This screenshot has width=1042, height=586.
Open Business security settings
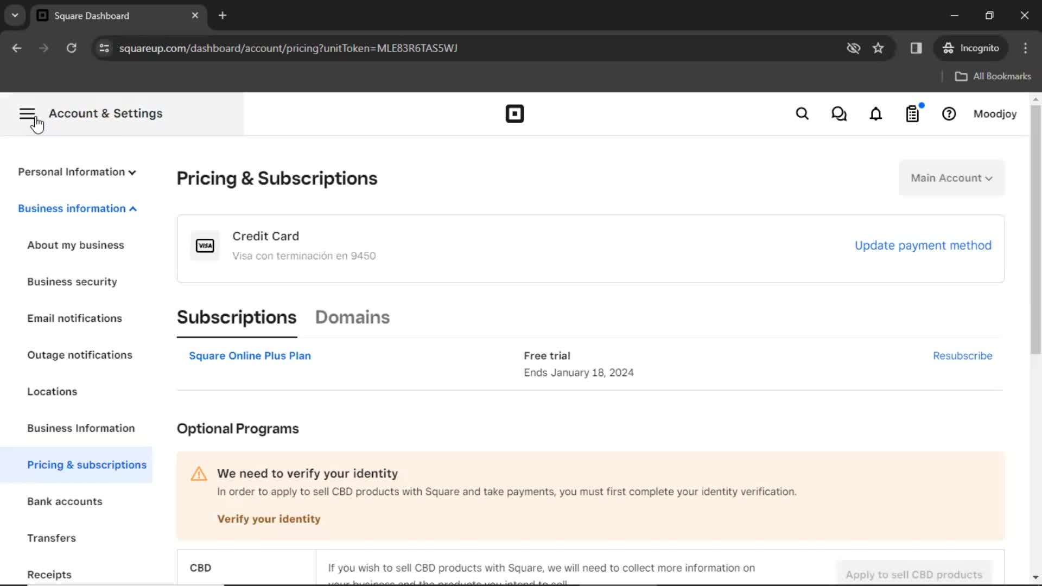(x=72, y=282)
